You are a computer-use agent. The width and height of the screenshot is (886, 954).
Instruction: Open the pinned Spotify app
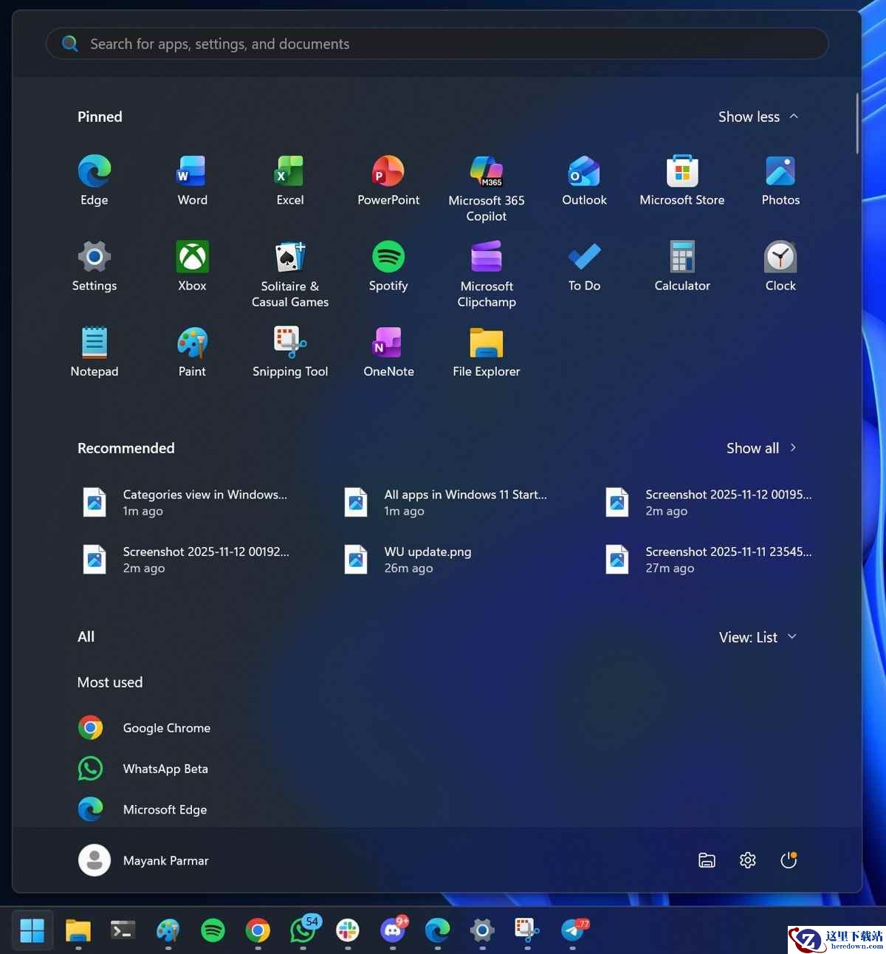pyautogui.click(x=388, y=267)
